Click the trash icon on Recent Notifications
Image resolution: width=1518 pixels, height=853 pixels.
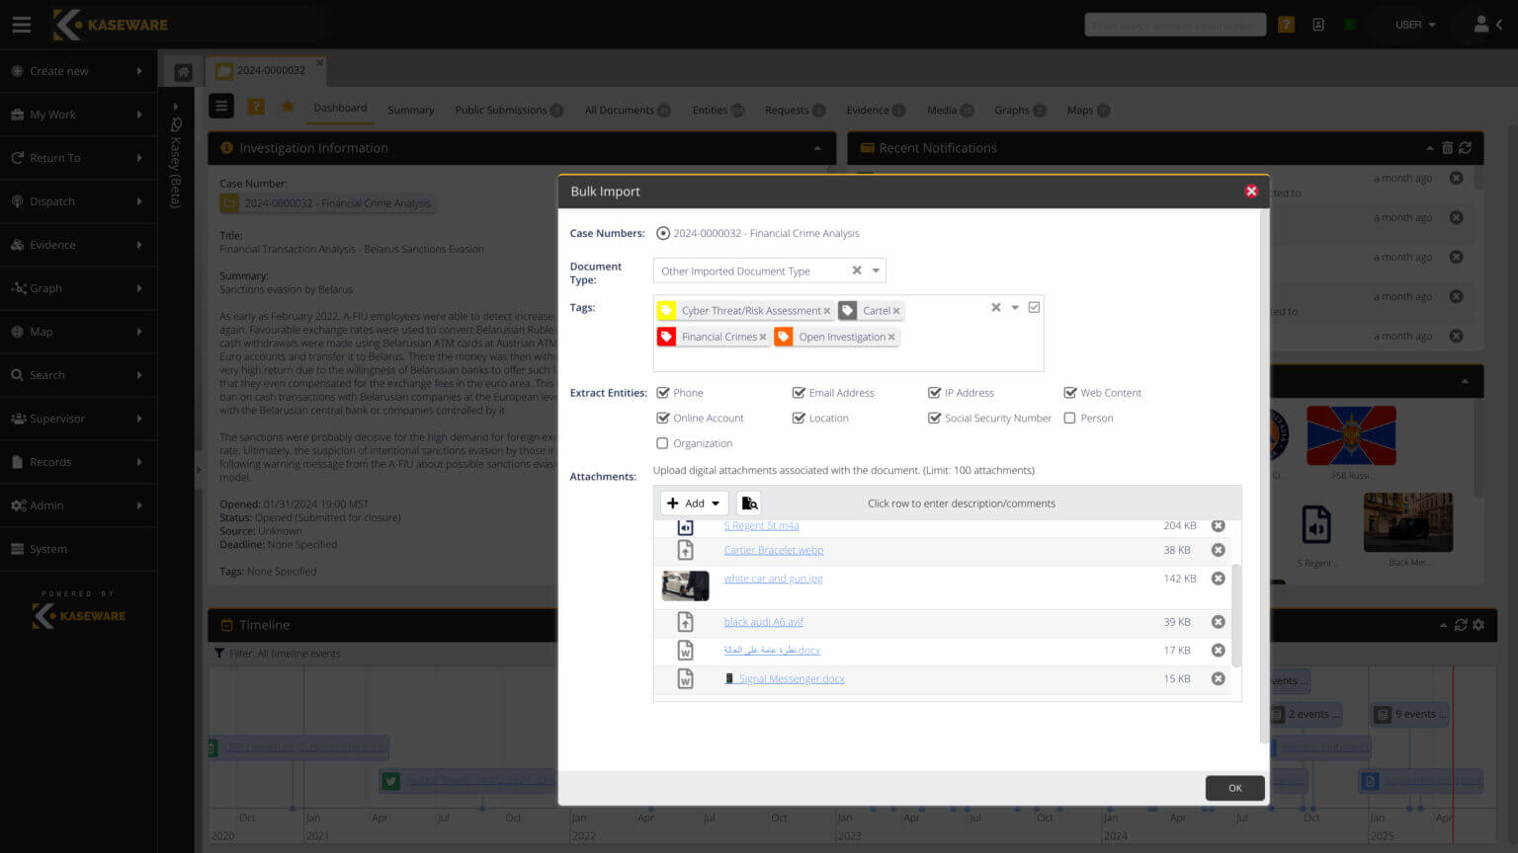pos(1446,147)
